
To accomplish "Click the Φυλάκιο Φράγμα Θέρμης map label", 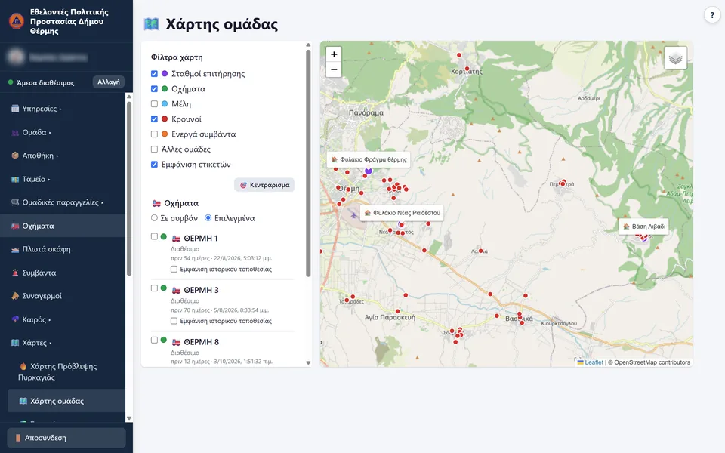I will coord(369,159).
